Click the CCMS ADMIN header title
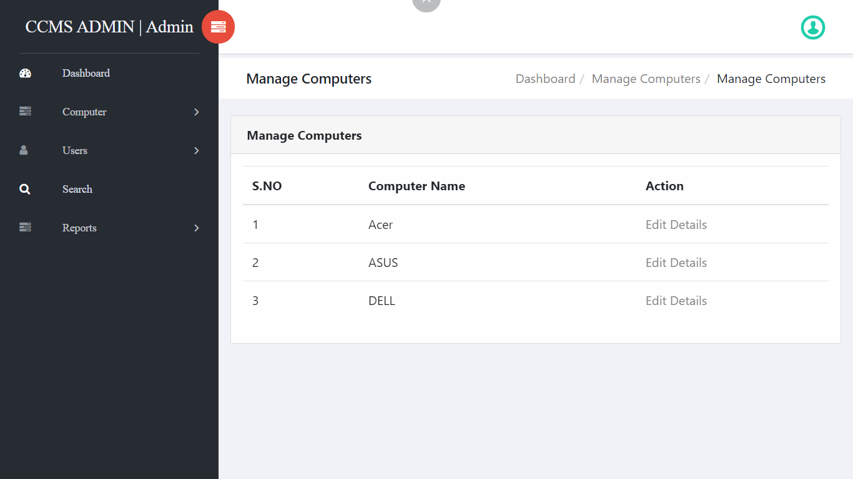 click(x=109, y=27)
